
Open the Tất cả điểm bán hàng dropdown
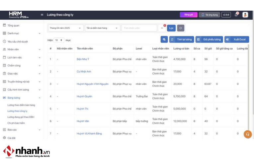[x=102, y=28]
